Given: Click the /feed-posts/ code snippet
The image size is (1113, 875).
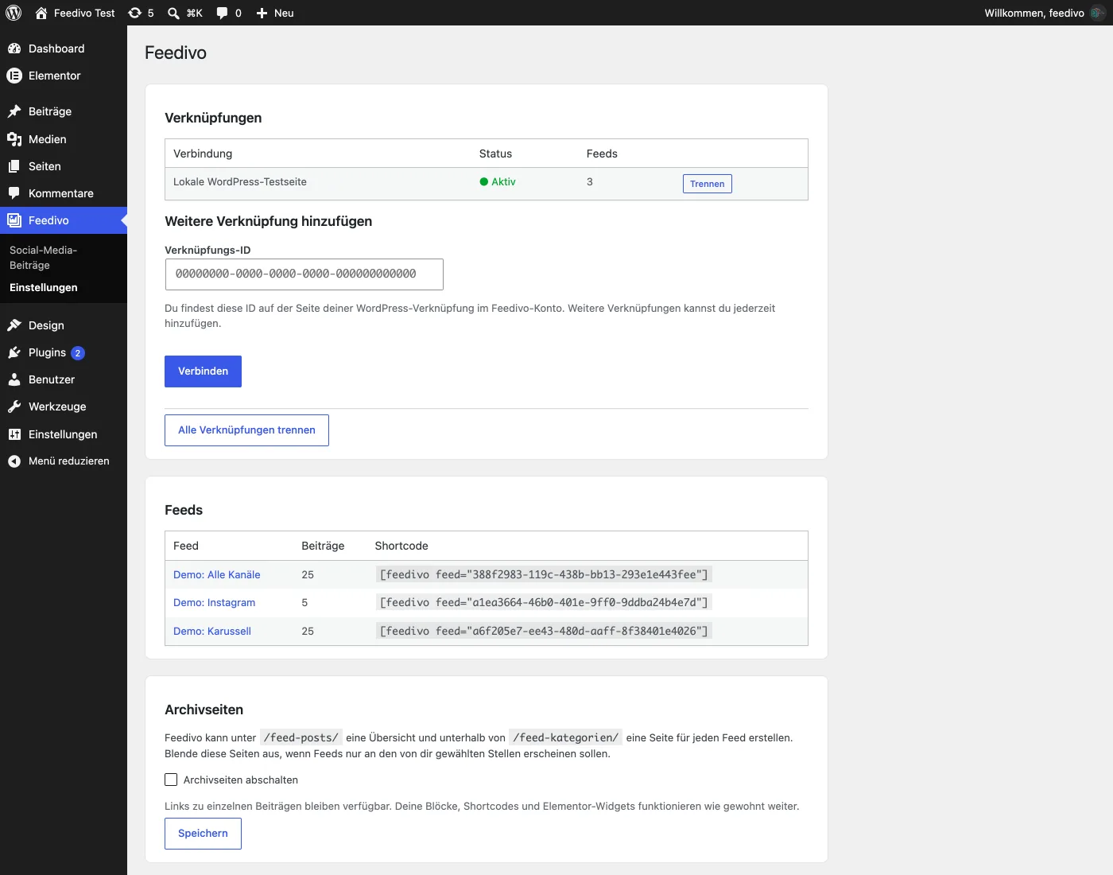Looking at the screenshot, I should click(x=301, y=737).
